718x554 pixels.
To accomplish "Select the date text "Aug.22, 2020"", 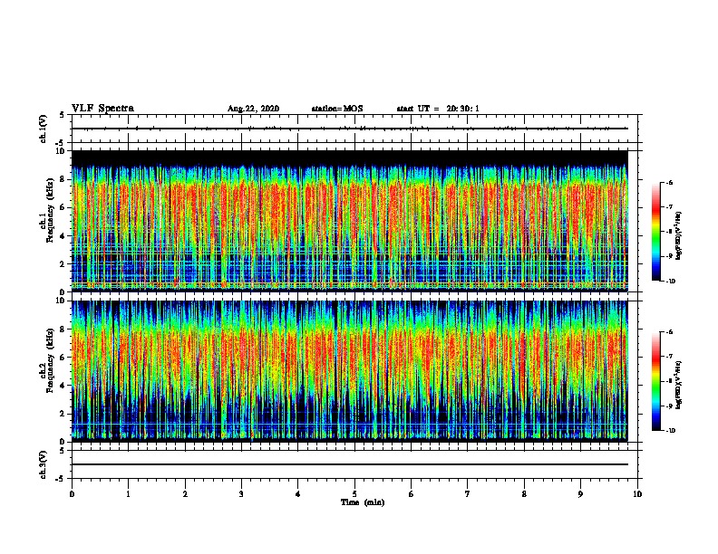I will pos(253,109).
